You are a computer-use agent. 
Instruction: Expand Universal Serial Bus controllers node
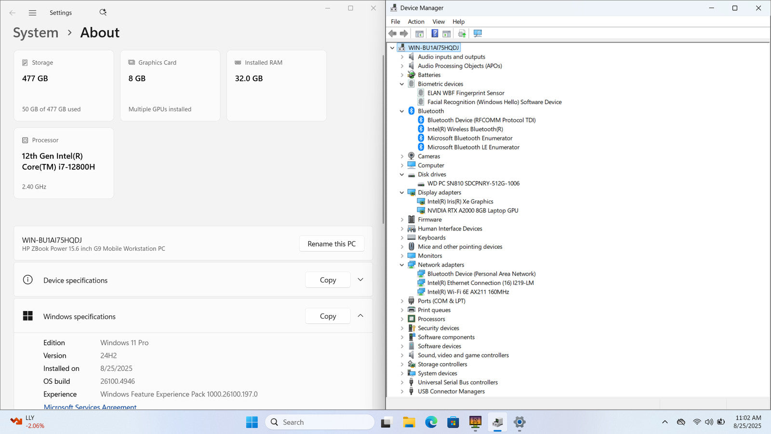pyautogui.click(x=402, y=382)
